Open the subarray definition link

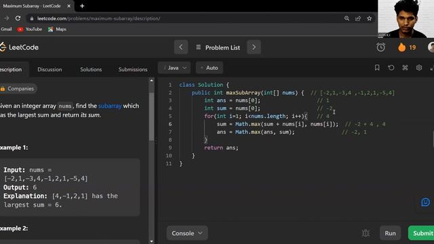(x=110, y=106)
